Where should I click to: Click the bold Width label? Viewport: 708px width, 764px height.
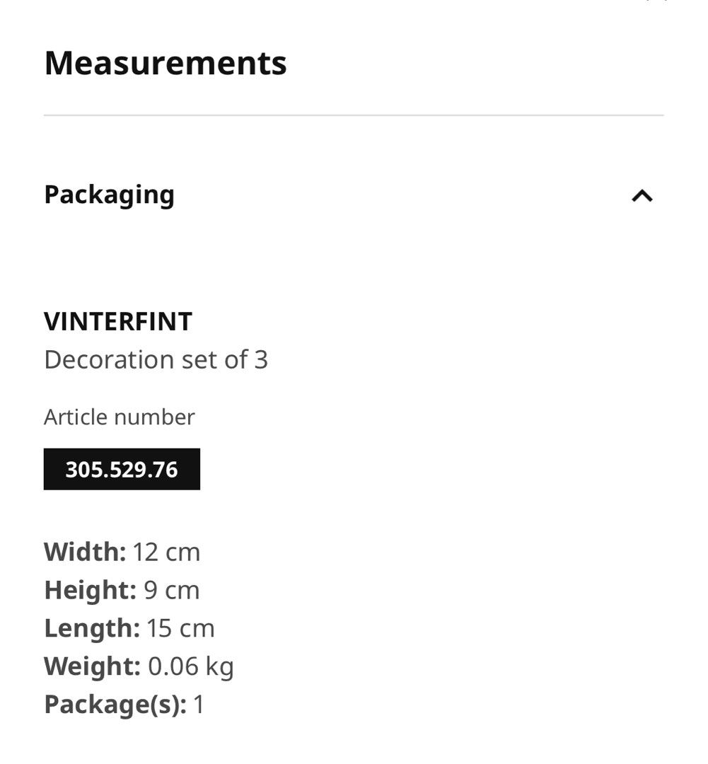pyautogui.click(x=83, y=552)
